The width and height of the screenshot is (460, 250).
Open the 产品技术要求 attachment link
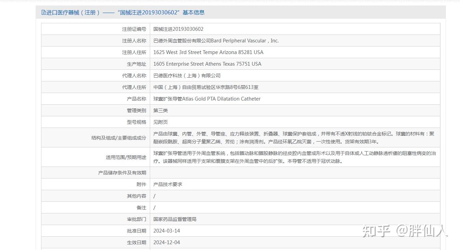[x=168, y=184]
